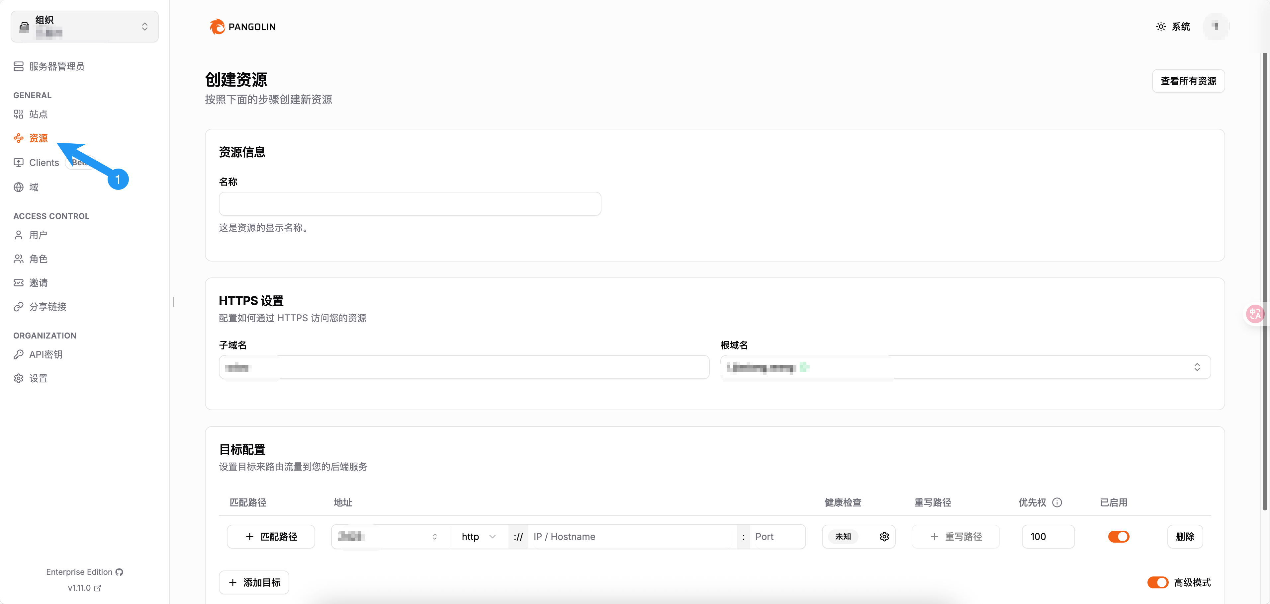Go to 站点 in sidebar

click(38, 114)
